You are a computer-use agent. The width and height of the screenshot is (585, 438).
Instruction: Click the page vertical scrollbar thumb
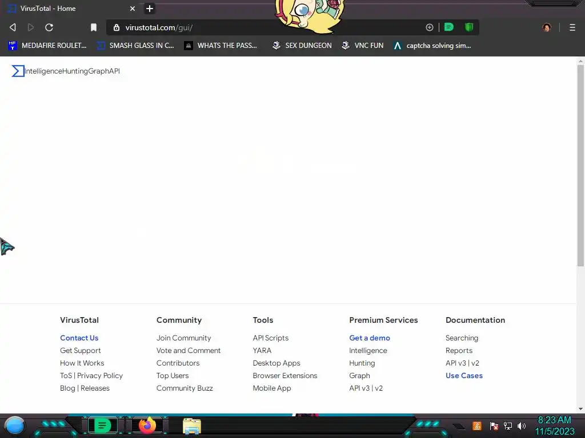[x=580, y=166]
